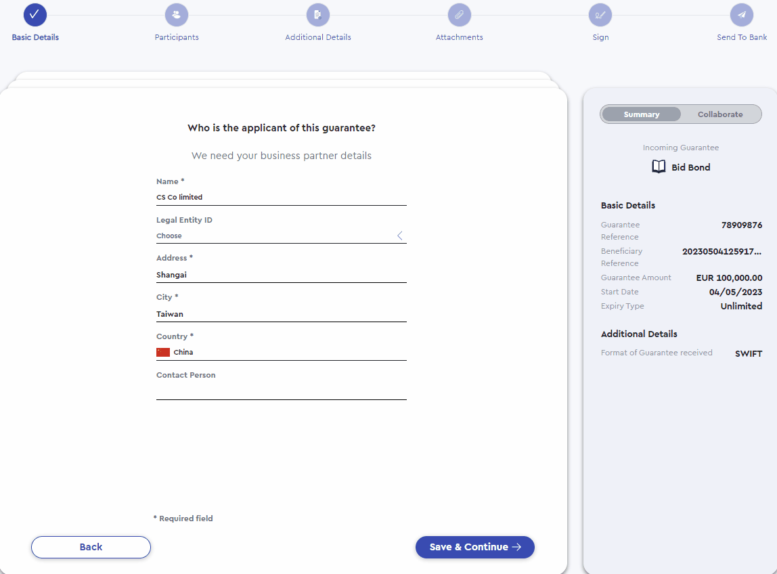Click the Basic Details step label
Image resolution: width=777 pixels, height=574 pixels.
click(35, 37)
